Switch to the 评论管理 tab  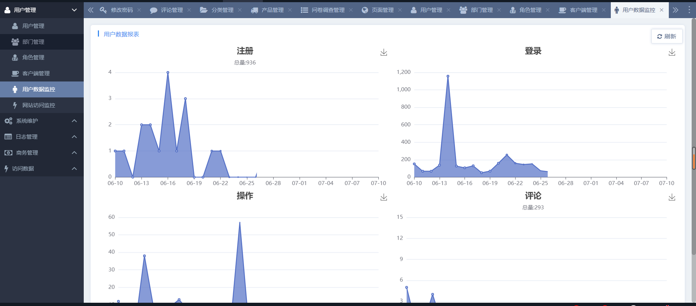167,10
